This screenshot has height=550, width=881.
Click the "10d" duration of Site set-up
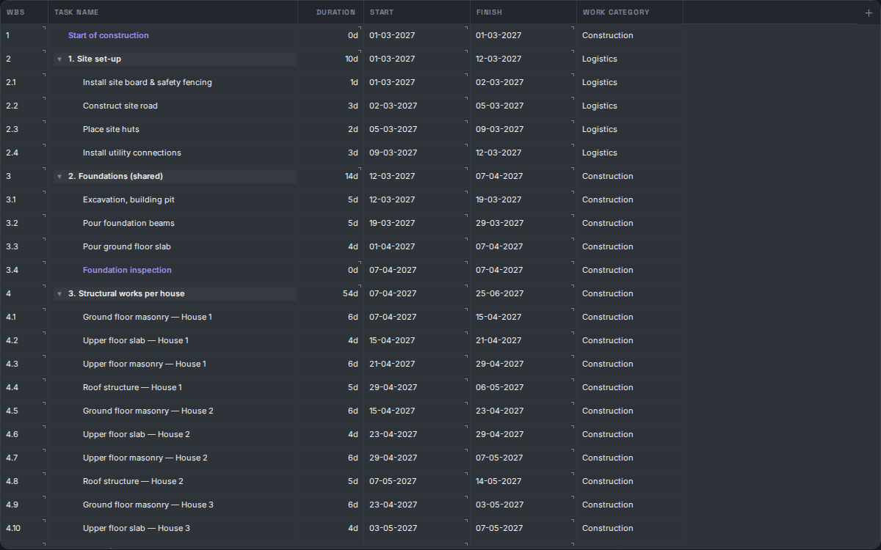352,59
